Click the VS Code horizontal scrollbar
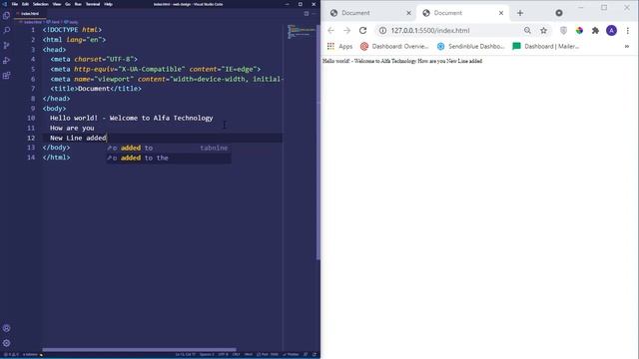The image size is (639, 359). pyautogui.click(x=139, y=350)
